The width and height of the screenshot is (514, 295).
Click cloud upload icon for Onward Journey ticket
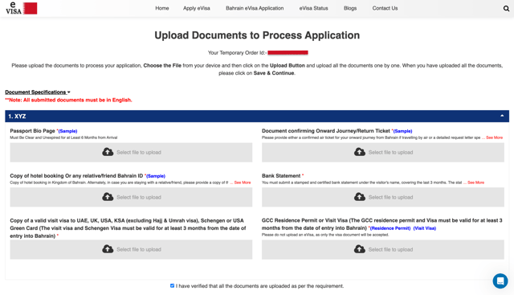[x=360, y=152]
